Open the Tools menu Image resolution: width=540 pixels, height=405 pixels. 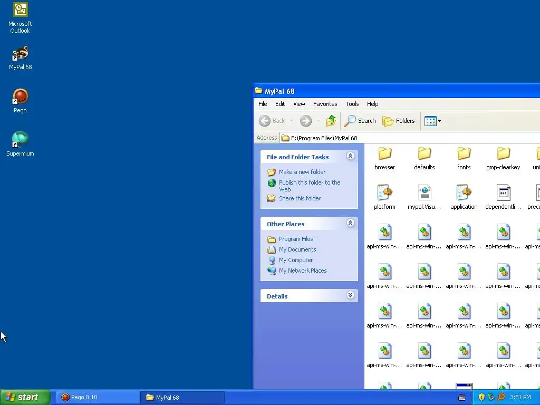coord(352,104)
